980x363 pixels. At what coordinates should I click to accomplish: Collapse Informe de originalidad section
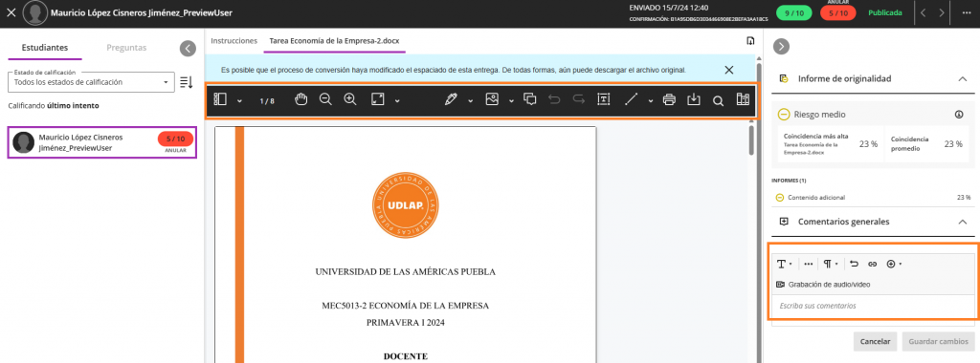(962, 78)
